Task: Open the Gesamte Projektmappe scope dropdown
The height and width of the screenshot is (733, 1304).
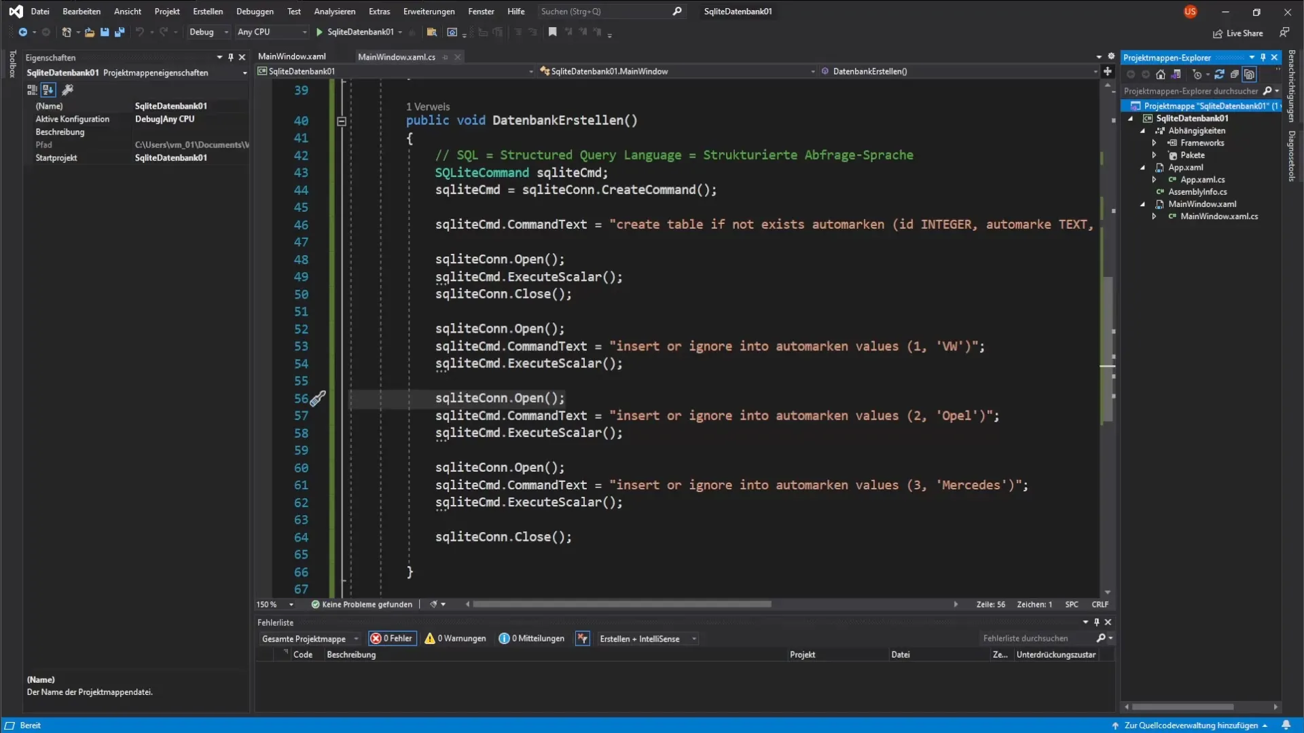Action: point(310,639)
